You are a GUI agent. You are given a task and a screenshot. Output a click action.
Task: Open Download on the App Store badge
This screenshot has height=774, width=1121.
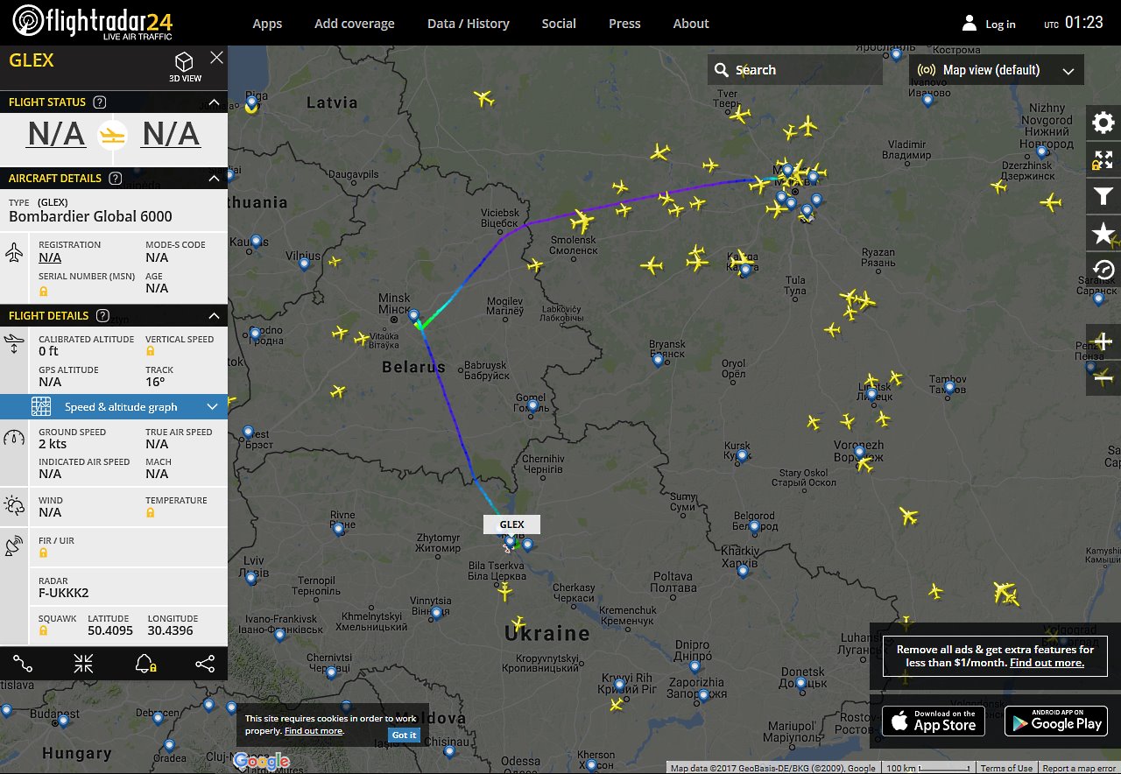[934, 721]
